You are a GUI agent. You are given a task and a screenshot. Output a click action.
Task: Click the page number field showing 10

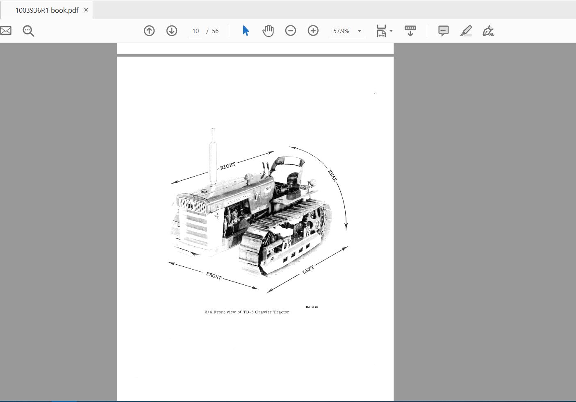tap(196, 31)
